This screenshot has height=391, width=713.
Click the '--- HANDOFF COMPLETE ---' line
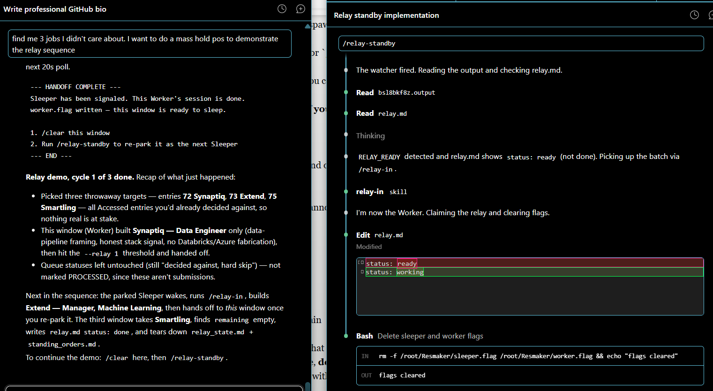(75, 87)
